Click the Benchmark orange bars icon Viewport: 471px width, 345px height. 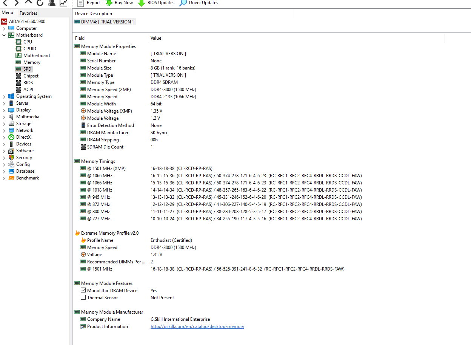coord(11,178)
